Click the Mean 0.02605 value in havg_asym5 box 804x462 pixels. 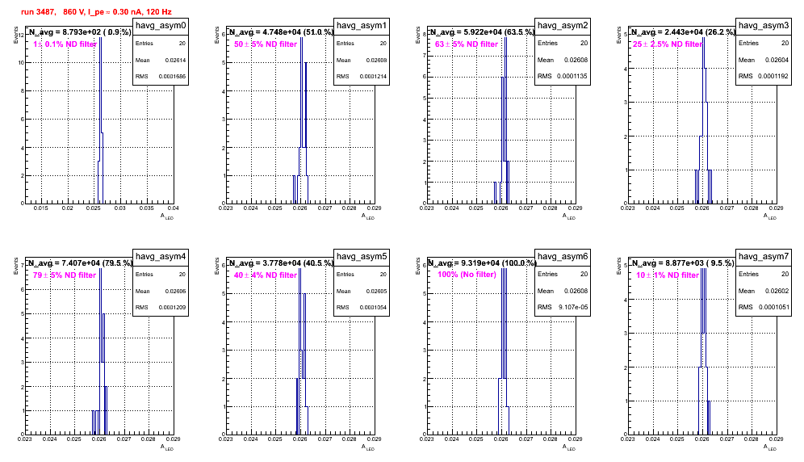point(376,292)
